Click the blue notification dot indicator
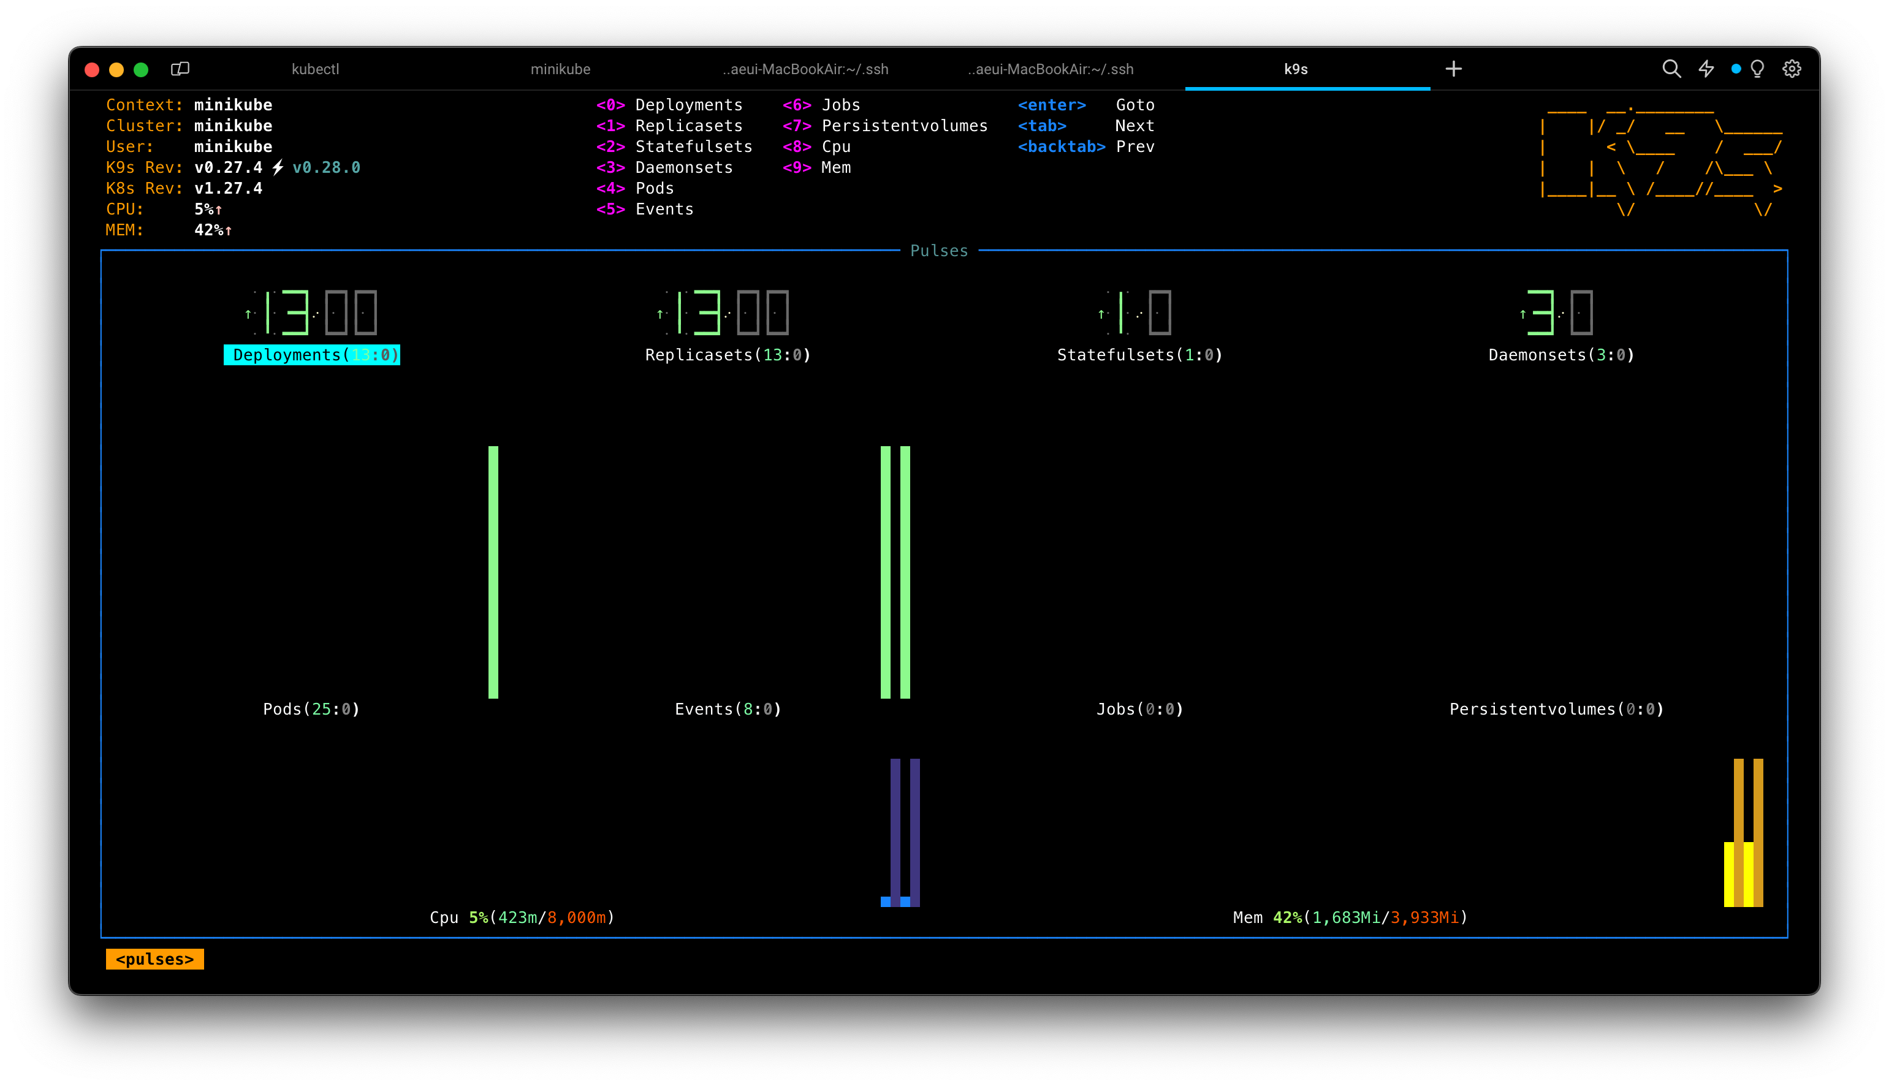The height and width of the screenshot is (1086, 1889). click(x=1736, y=69)
